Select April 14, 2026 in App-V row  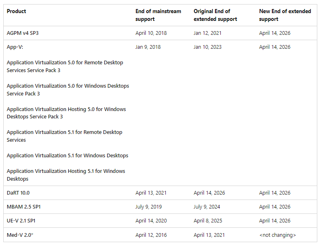(275, 47)
